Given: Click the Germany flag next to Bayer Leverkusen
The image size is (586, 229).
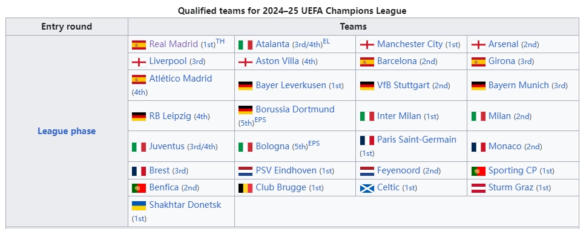Looking at the screenshot, I should click(246, 86).
